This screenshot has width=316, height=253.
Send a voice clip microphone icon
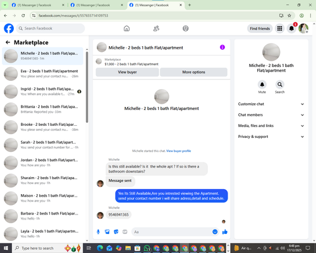[x=98, y=232]
